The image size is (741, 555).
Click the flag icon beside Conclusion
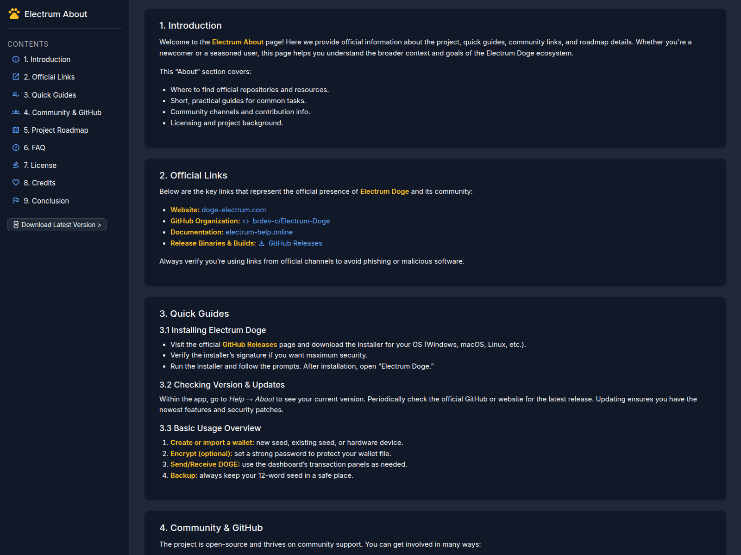pyautogui.click(x=16, y=201)
